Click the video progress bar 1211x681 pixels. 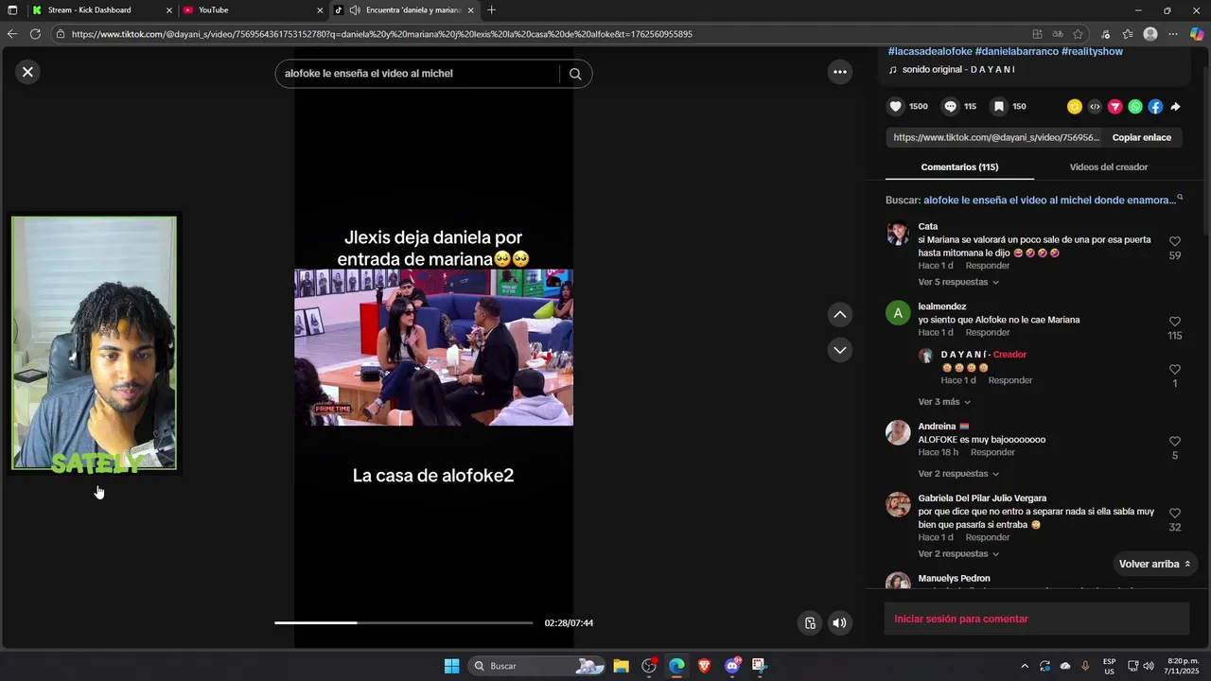[404, 622]
